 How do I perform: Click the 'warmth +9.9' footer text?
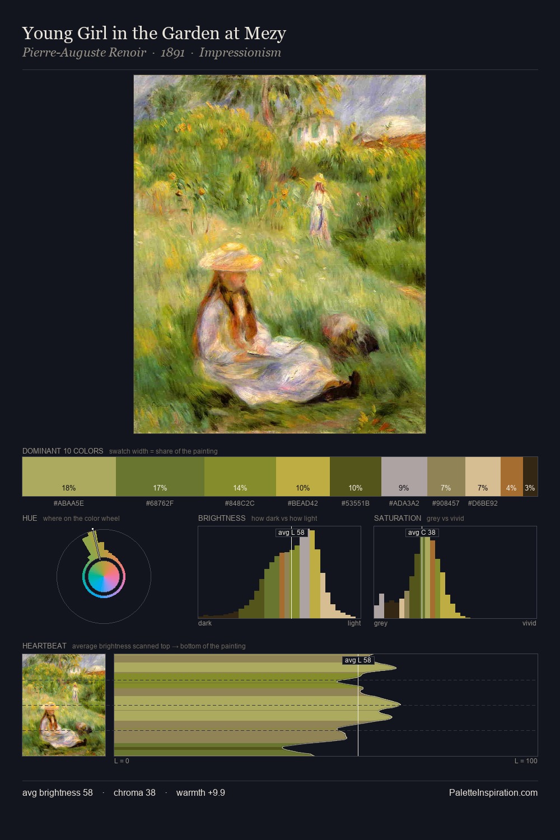[200, 792]
